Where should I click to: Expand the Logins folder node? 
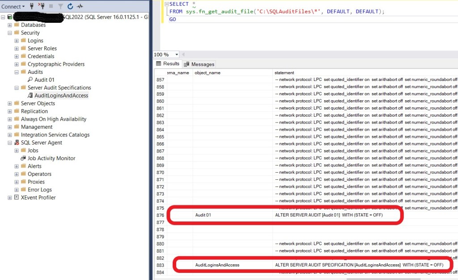click(x=17, y=41)
